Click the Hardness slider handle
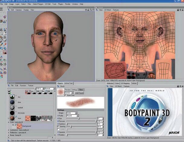The width and height of the screenshot is (184, 142). [x=67, y=124]
